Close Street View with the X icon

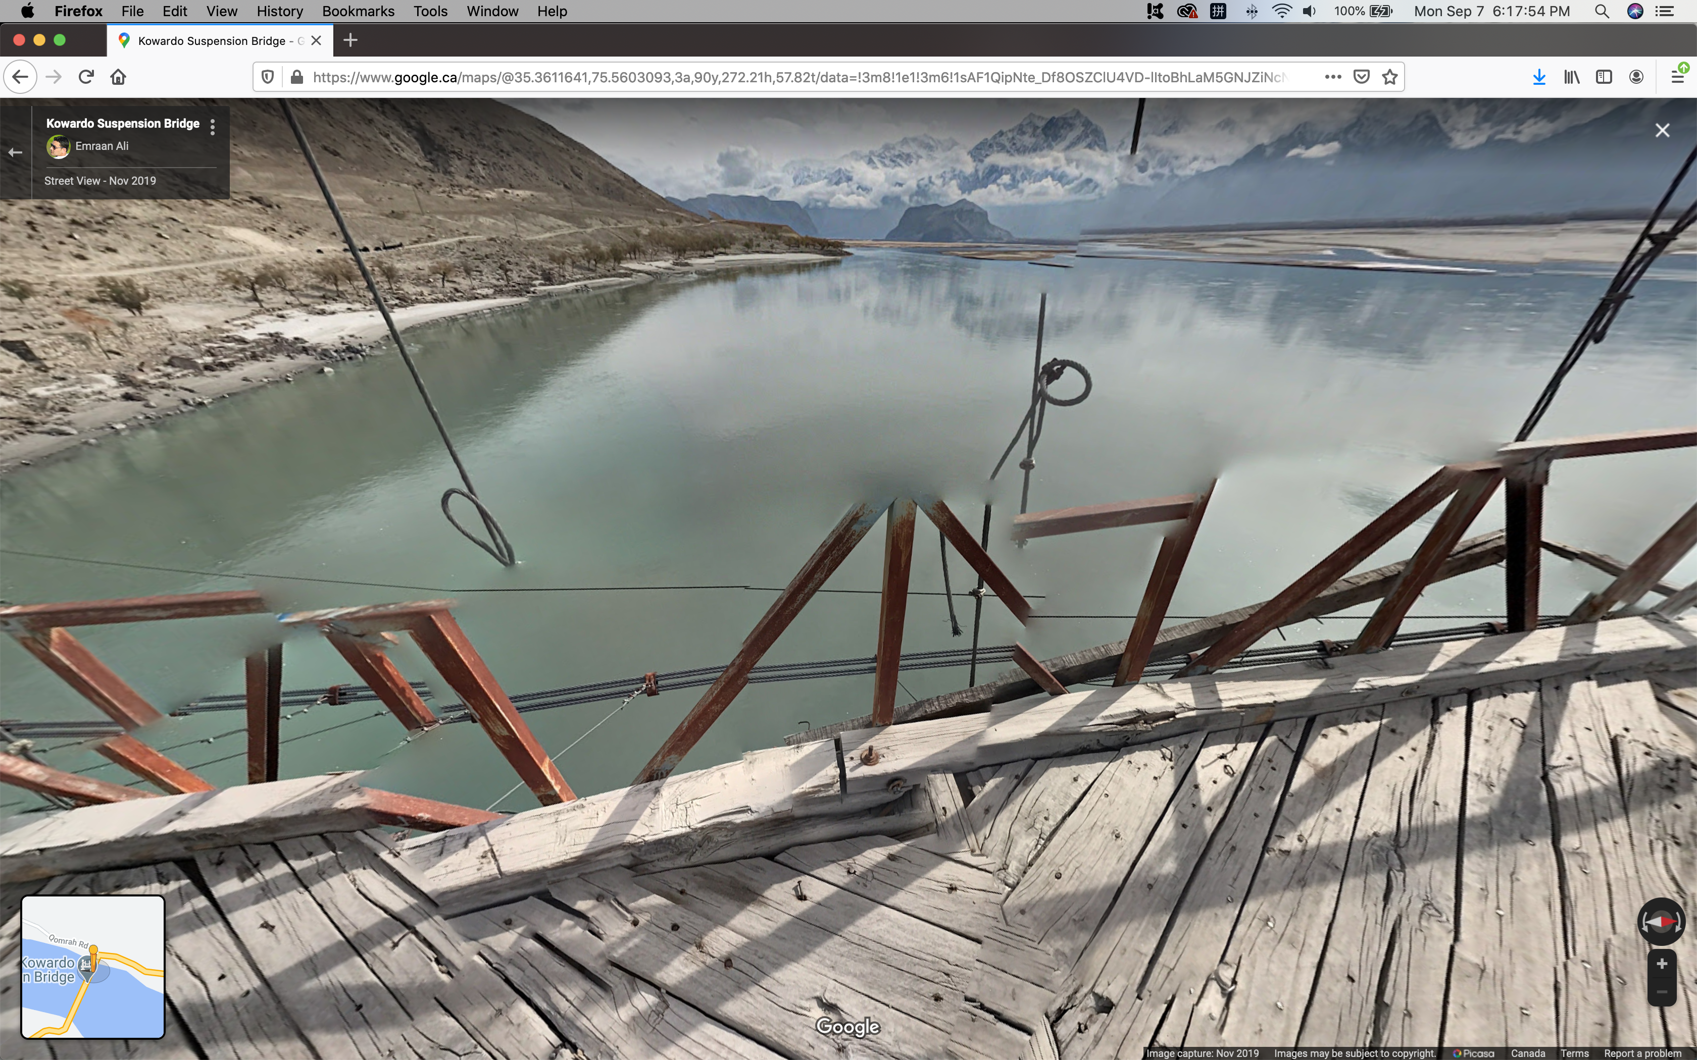pos(1662,130)
